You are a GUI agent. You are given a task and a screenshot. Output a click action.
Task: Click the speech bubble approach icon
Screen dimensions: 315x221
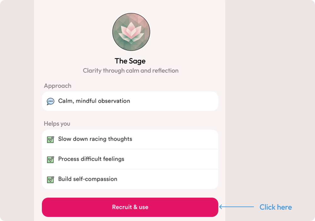pos(50,101)
